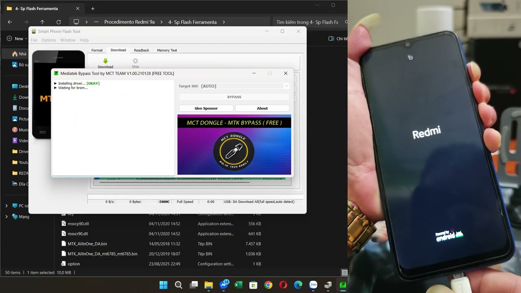The image size is (521, 293).
Task: Open Microsoft Edge from taskbar
Action: 298,285
